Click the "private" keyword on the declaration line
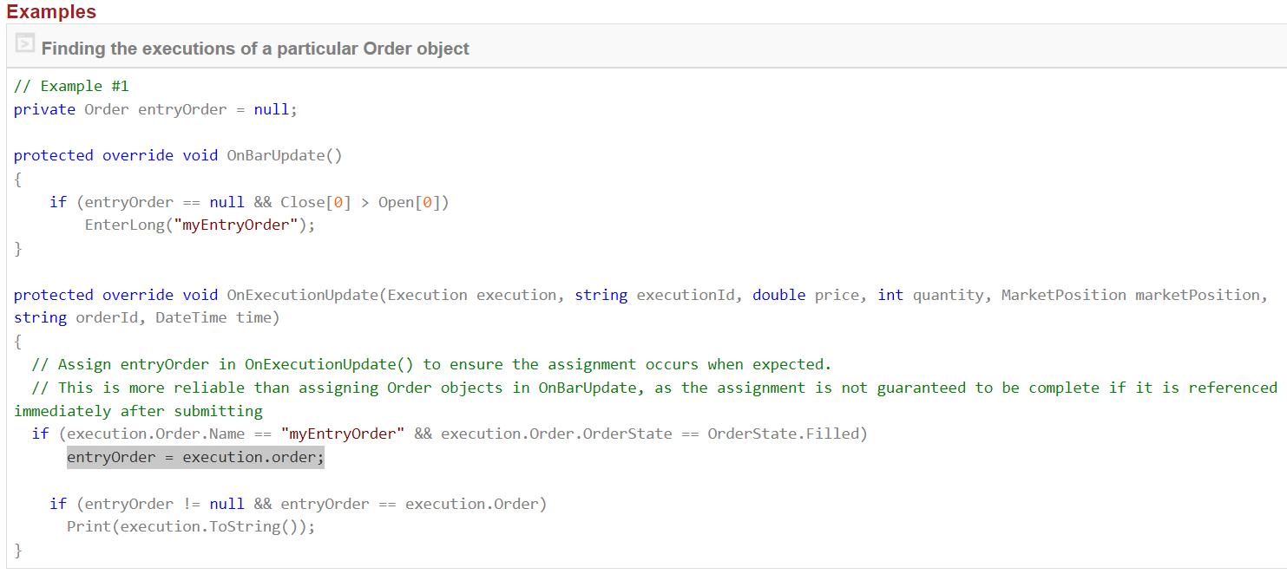This screenshot has width=1287, height=574. [x=44, y=109]
